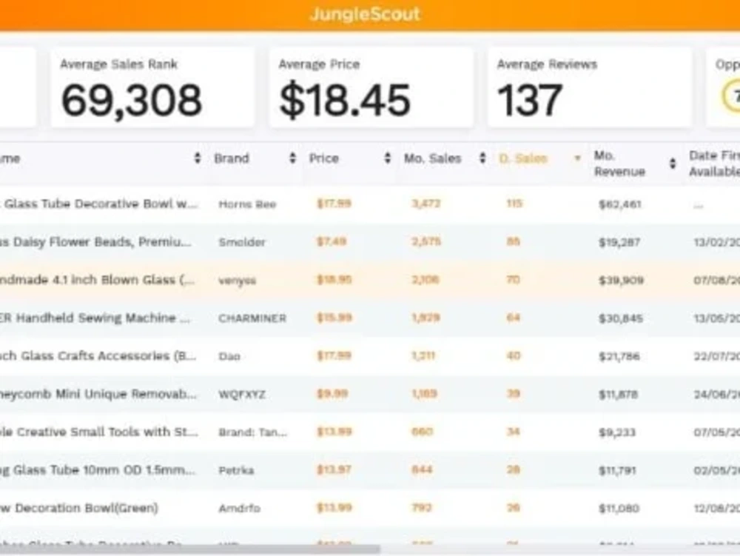
Task: Click the JungleScout title in header
Action: click(x=365, y=14)
